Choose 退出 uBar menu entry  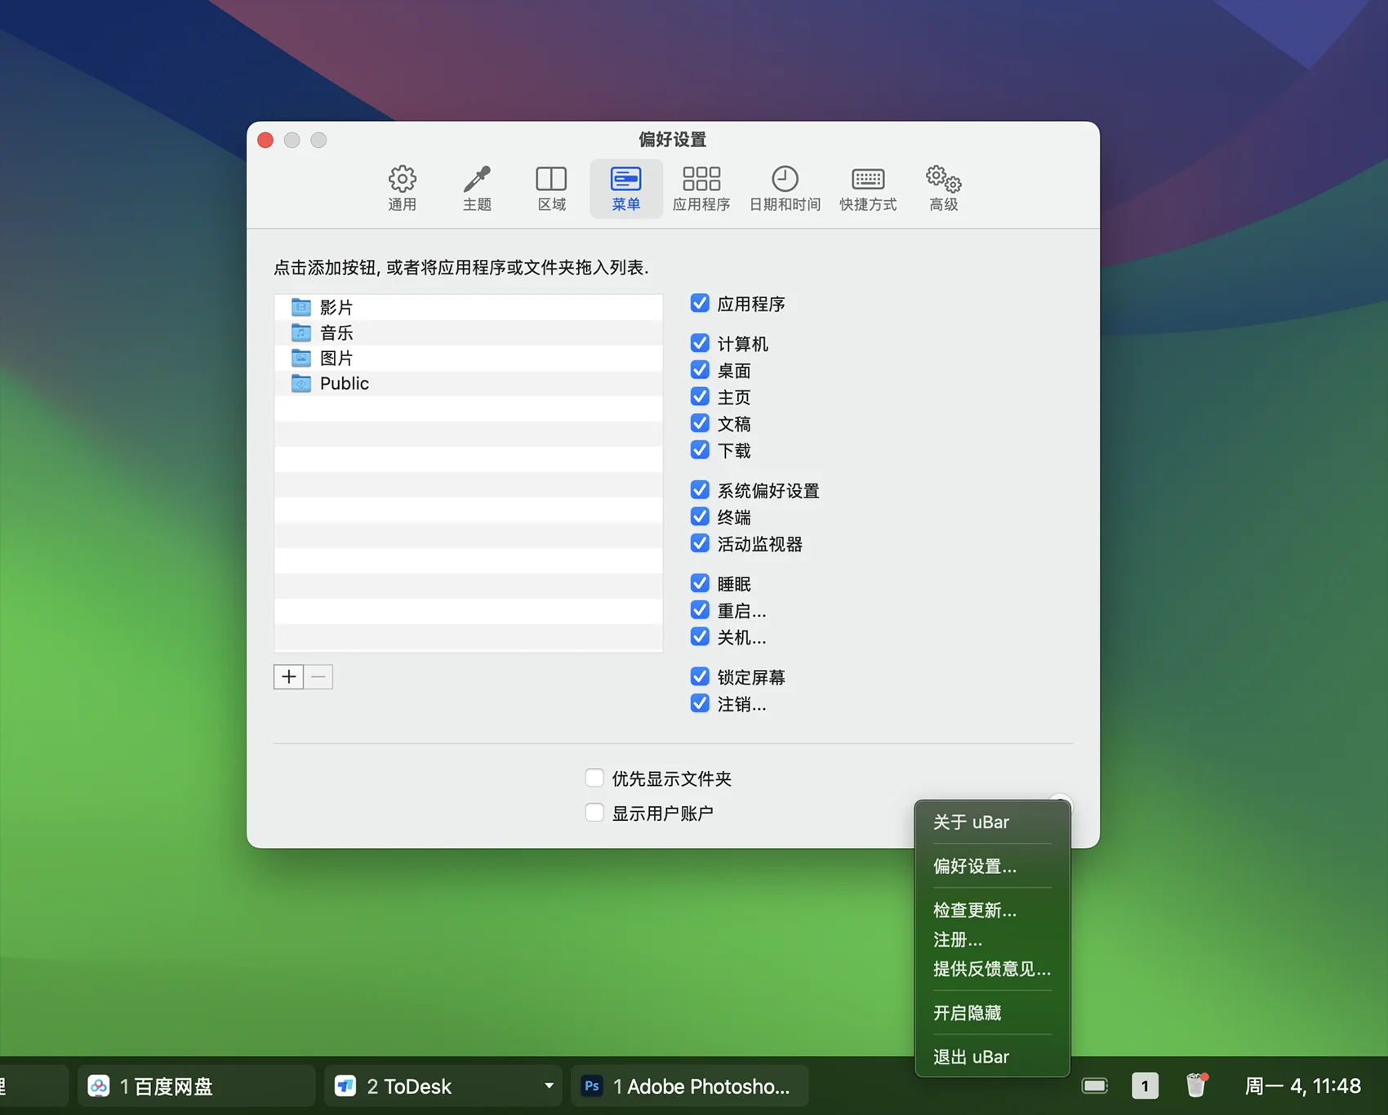pos(992,1057)
